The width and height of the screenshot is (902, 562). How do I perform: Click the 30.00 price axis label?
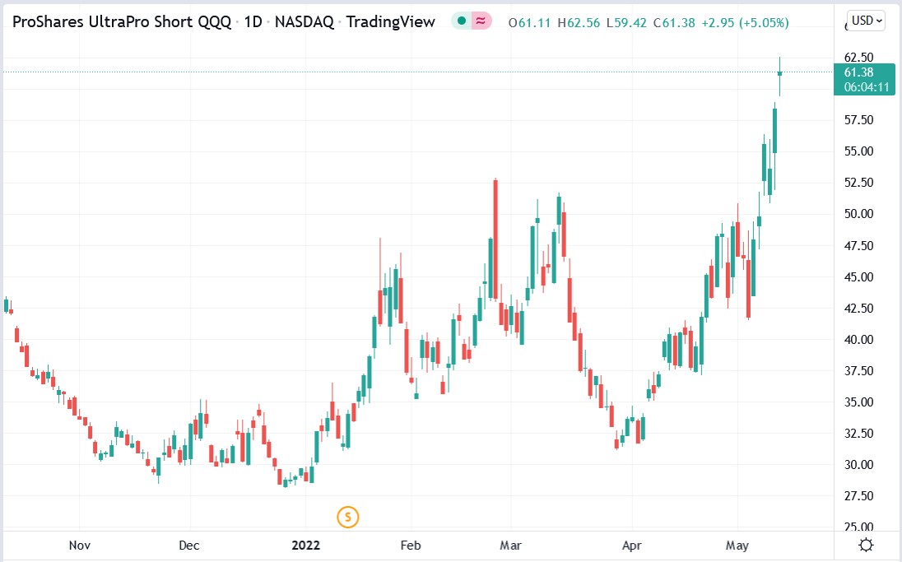859,465
